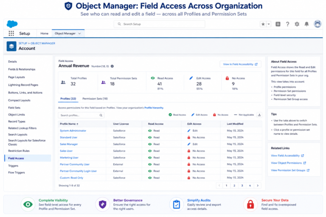This screenshot has width=326, height=217.
Task: Switch to Profiles (32) tab
Action: pyautogui.click(x=68, y=99)
